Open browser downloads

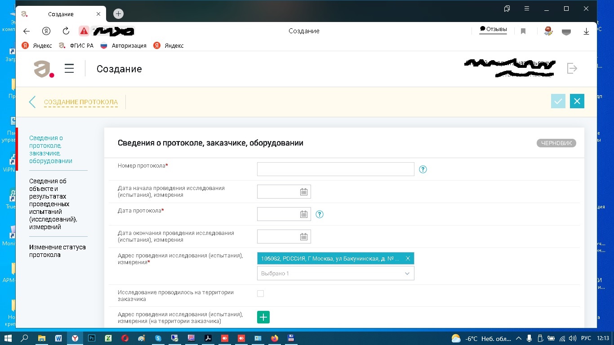[x=586, y=31]
